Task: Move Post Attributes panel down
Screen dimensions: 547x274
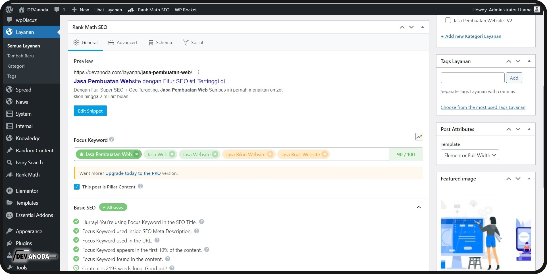Action: point(518,129)
